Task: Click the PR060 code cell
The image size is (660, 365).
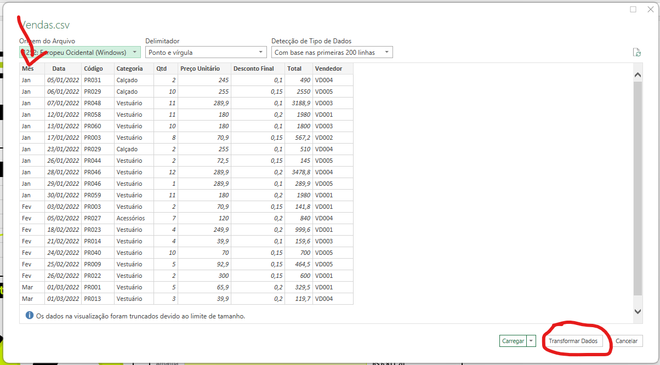Action: pos(98,126)
